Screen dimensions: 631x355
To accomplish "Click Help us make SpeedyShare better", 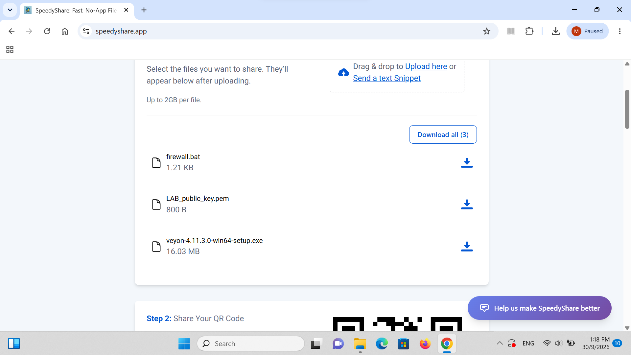I will pos(539,308).
